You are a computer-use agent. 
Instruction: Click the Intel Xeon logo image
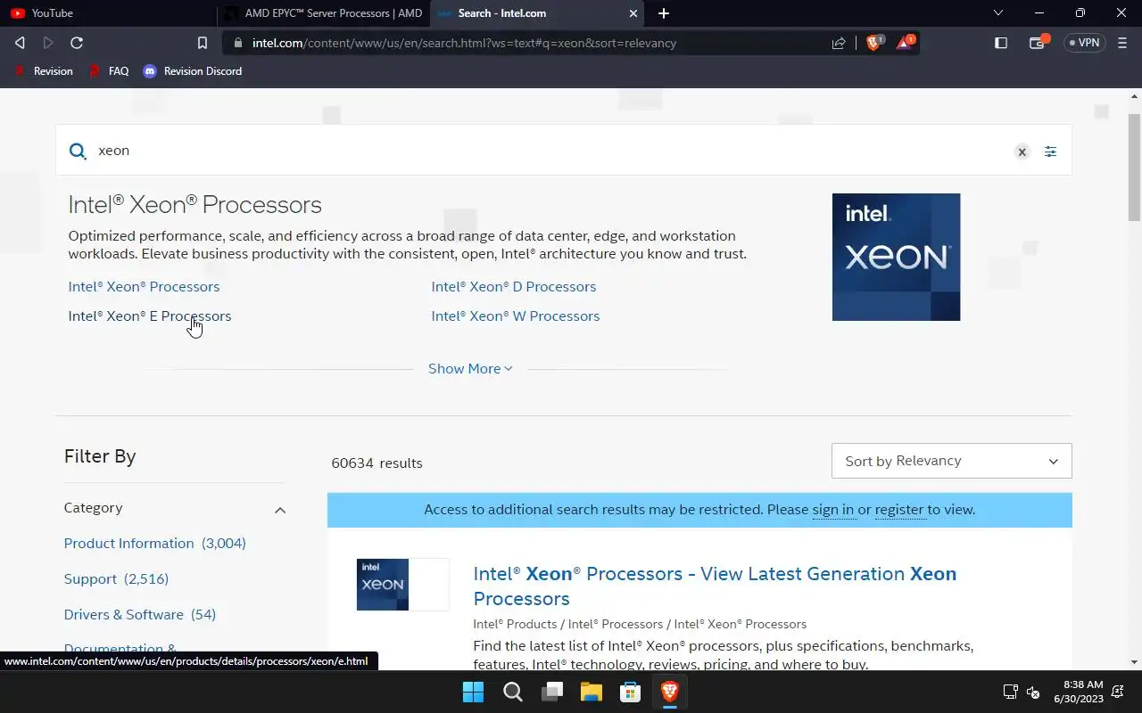[896, 257]
